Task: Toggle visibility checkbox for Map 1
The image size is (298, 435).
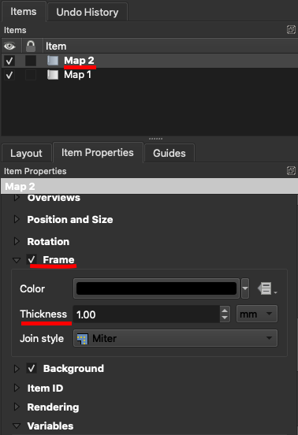Action: click(9, 75)
